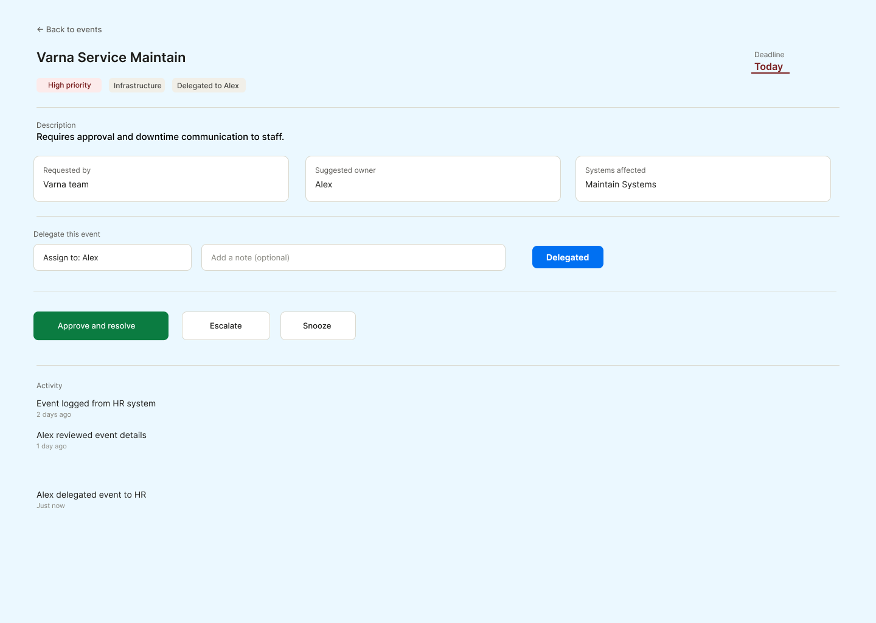Click the '1 day ago' timestamp
876x623 pixels.
[x=52, y=446]
